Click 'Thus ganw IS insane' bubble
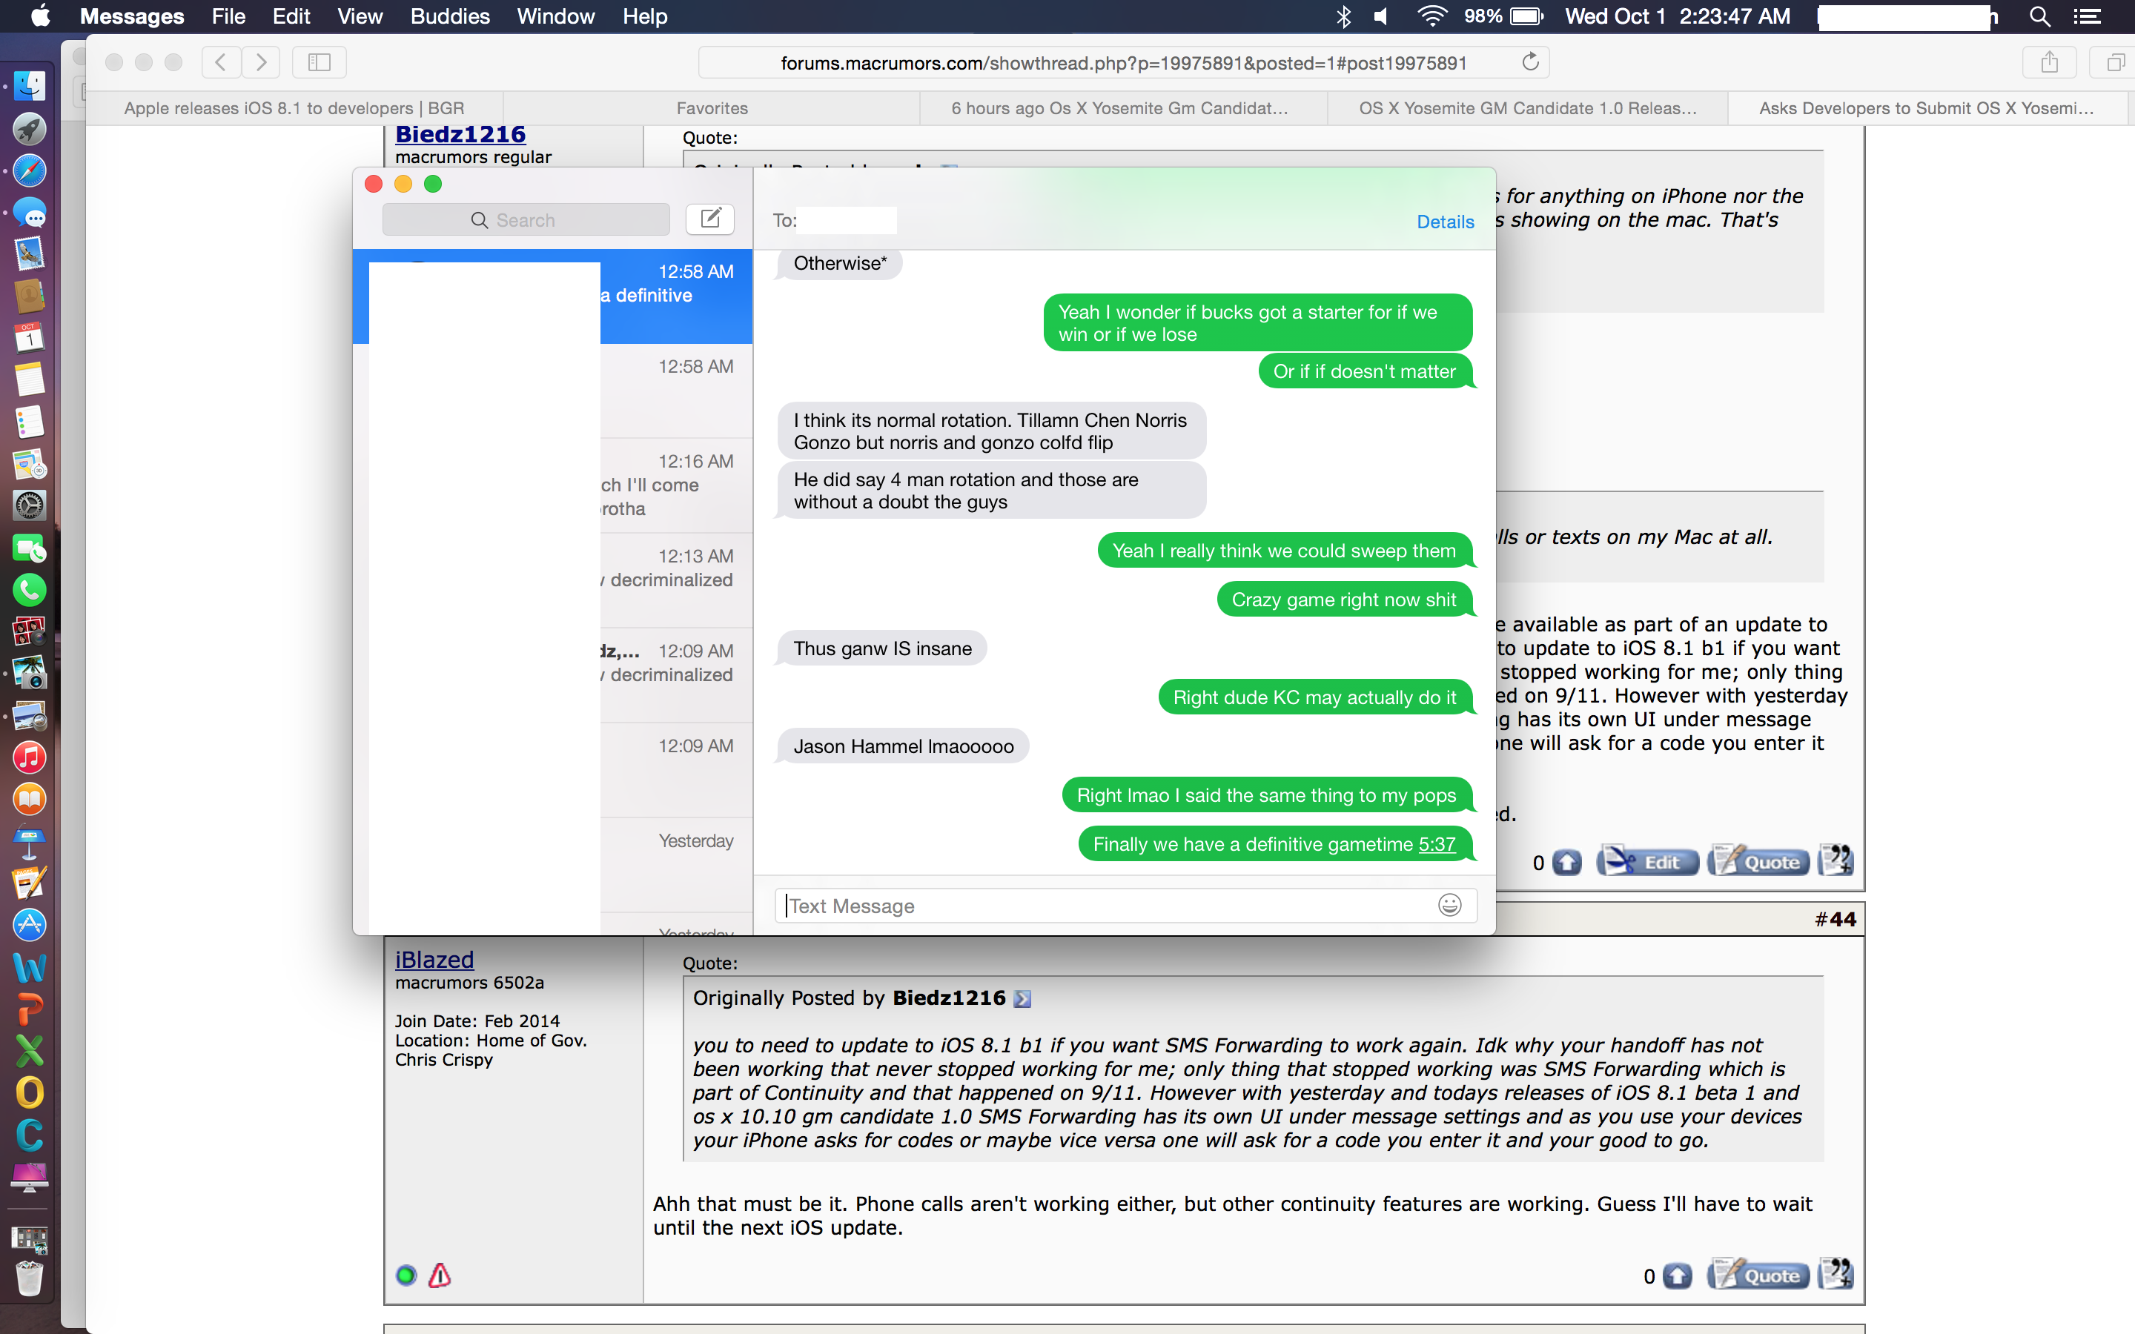Image resolution: width=2135 pixels, height=1334 pixels. click(x=882, y=648)
